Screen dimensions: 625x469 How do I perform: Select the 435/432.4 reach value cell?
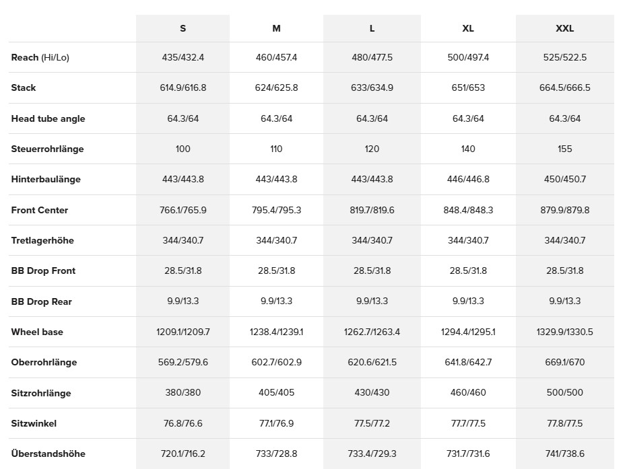[183, 57]
